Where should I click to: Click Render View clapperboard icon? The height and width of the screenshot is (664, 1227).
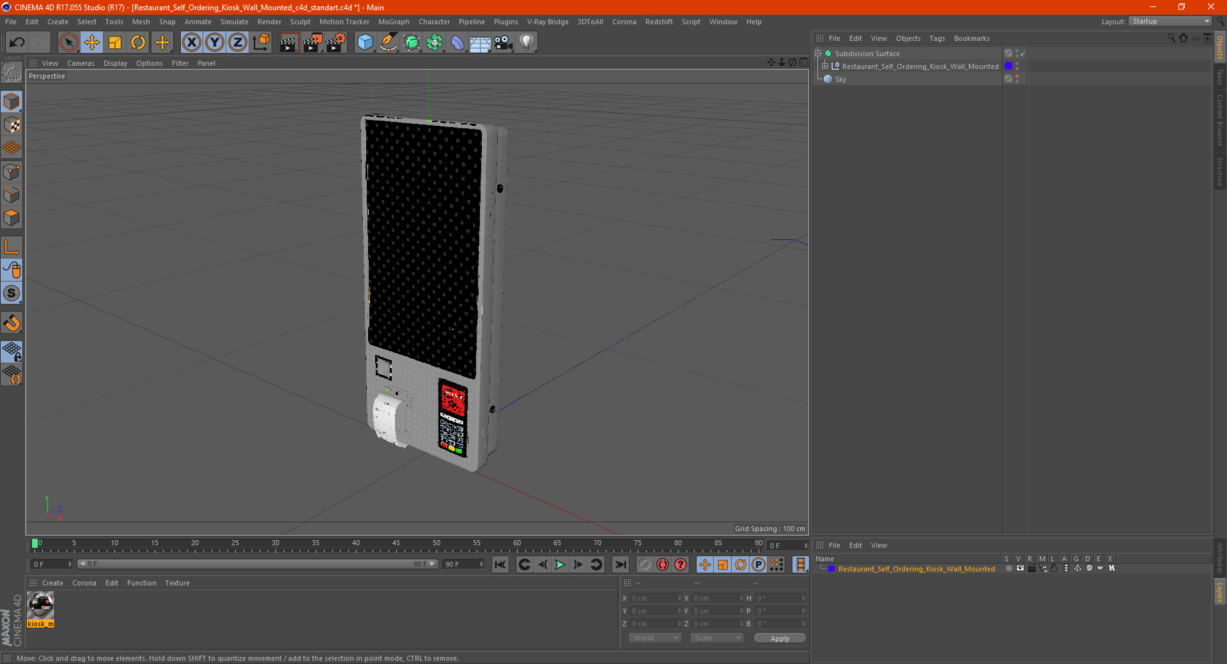tap(289, 43)
